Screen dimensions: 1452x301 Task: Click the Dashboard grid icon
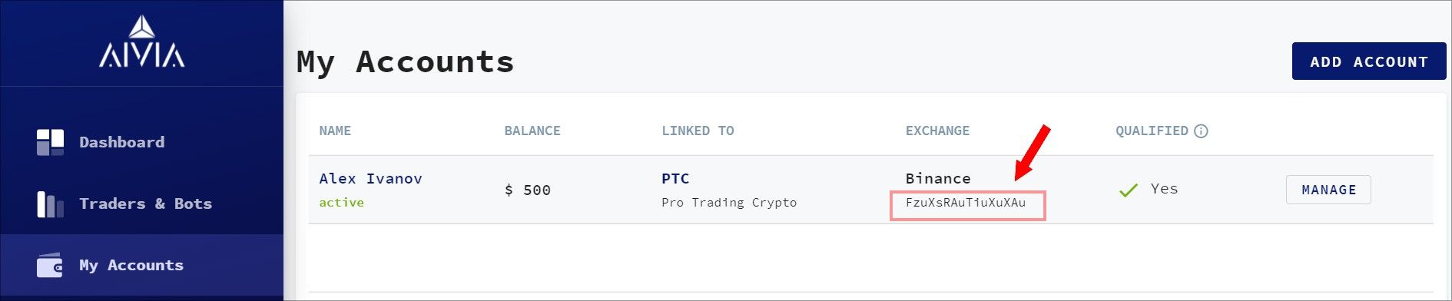click(50, 142)
